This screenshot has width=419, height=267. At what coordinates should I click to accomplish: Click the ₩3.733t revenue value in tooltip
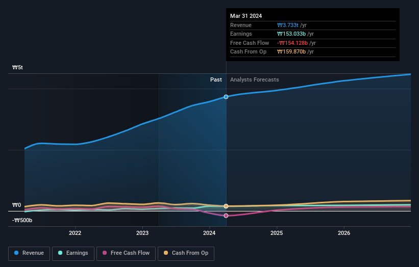click(x=288, y=25)
